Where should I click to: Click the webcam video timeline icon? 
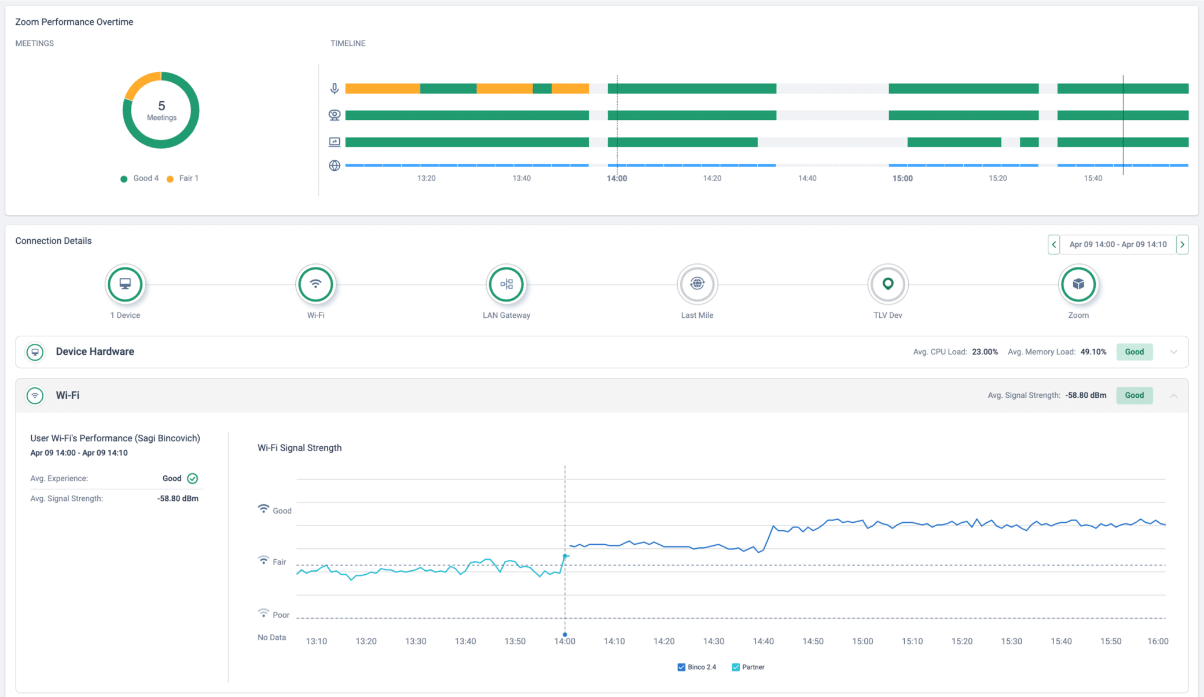pos(335,115)
